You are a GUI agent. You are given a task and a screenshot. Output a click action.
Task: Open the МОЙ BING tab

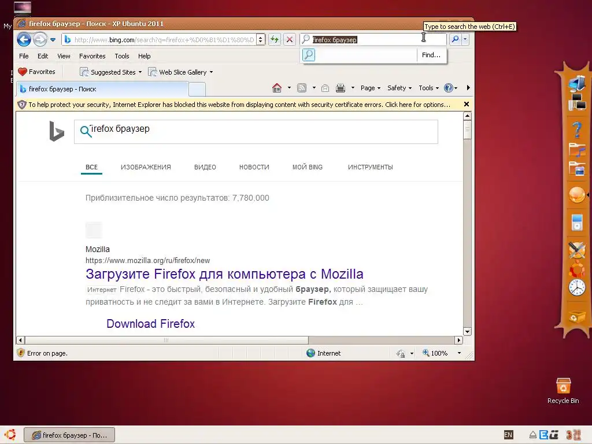click(x=308, y=167)
